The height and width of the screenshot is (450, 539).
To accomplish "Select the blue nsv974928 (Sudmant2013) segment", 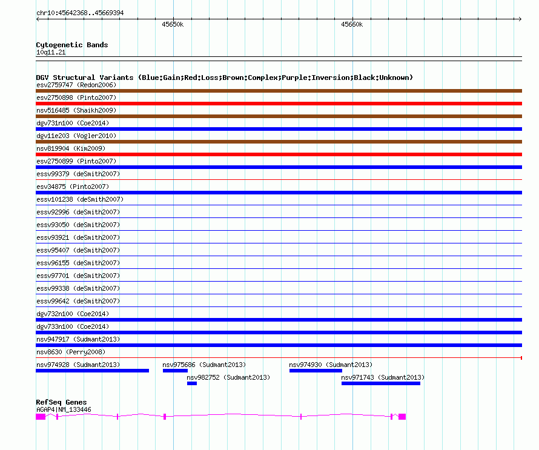I will point(92,371).
